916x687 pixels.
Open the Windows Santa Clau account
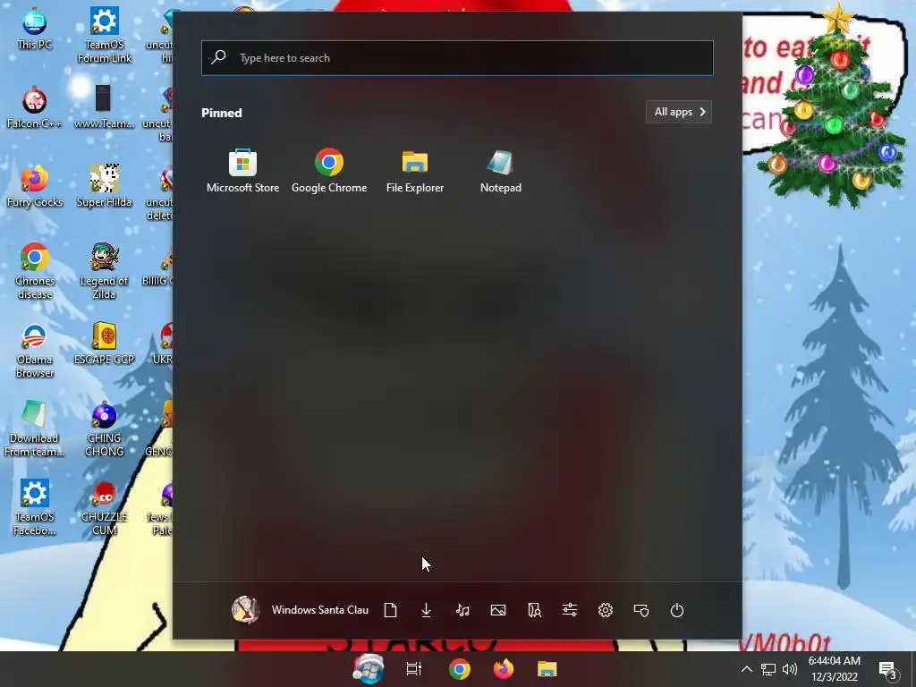pos(301,610)
